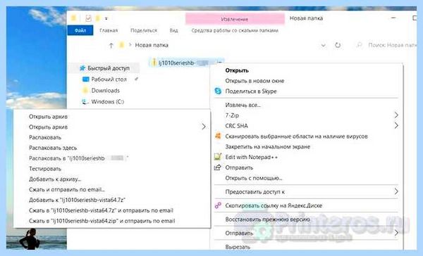Switch to the Поделиться tab
This screenshot has width=423, height=256.
coord(144,30)
